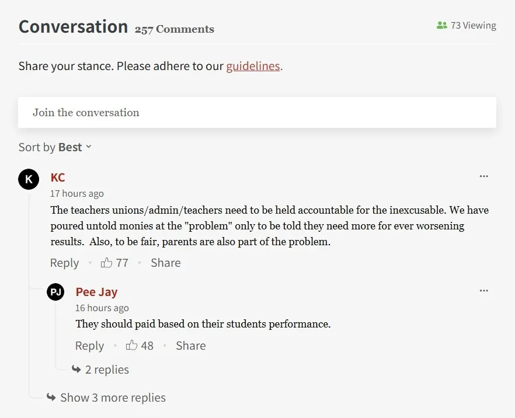
Task: Click the 257 Comments count
Action: (174, 29)
